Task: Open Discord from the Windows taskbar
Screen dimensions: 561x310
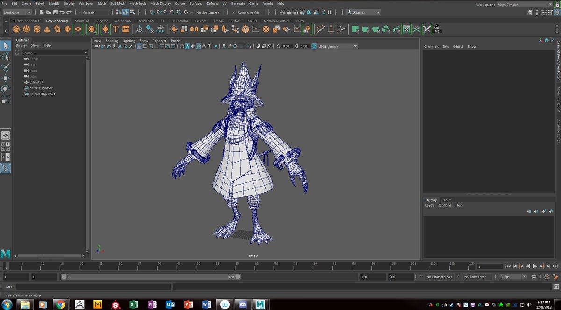Action: pyautogui.click(x=243, y=304)
